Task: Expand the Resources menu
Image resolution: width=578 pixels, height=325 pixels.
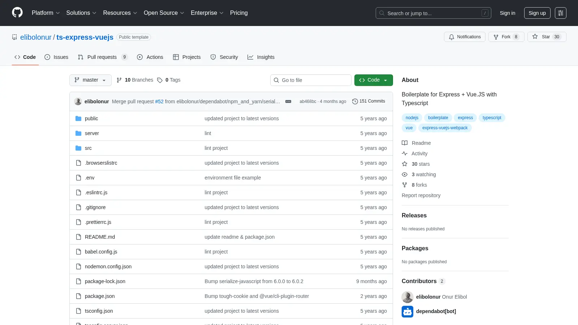Action: (x=120, y=13)
